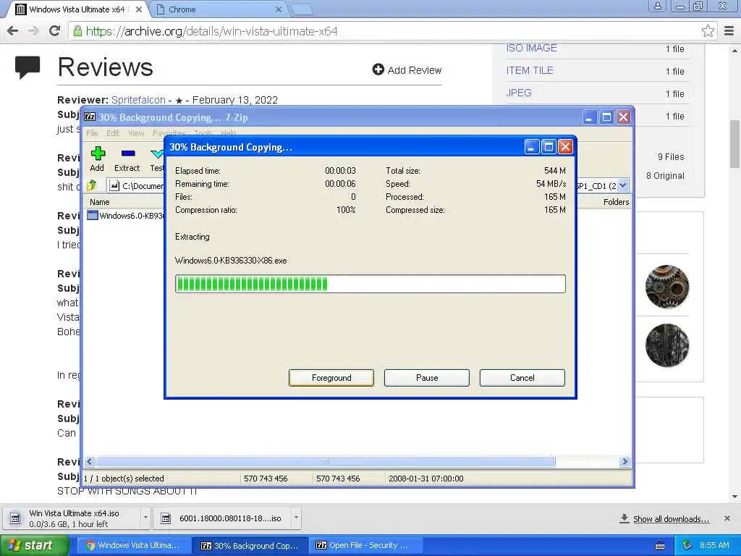Screen dimensions: 741x556
Task: Click the 7-Zip scrollbar left arrow
Action: pyautogui.click(x=90, y=461)
